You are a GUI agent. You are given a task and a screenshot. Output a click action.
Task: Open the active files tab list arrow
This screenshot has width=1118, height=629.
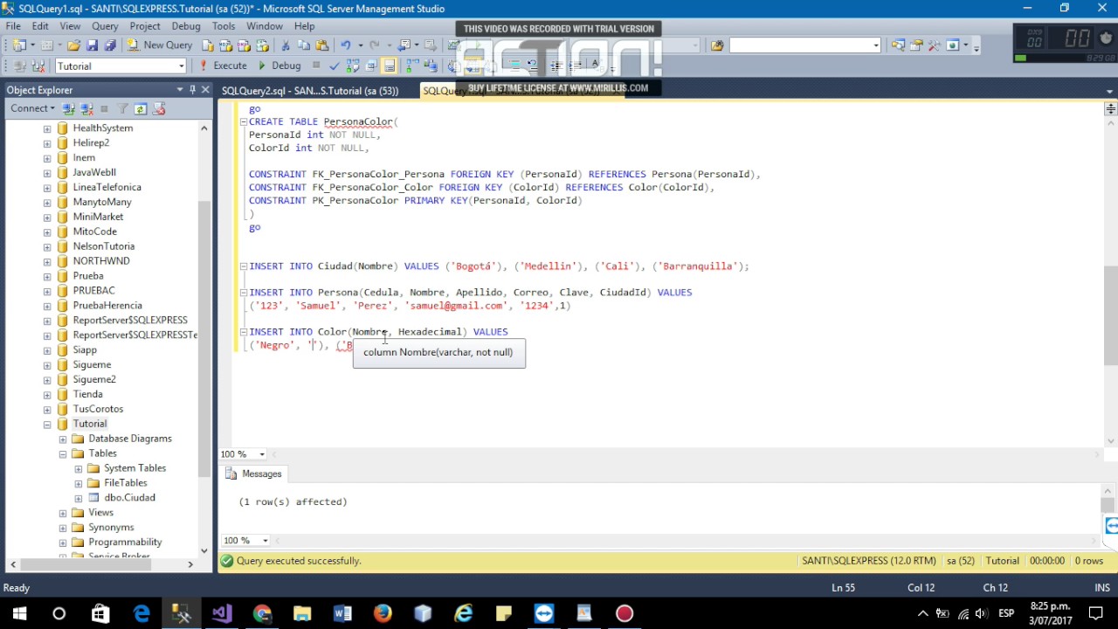pyautogui.click(x=1111, y=90)
